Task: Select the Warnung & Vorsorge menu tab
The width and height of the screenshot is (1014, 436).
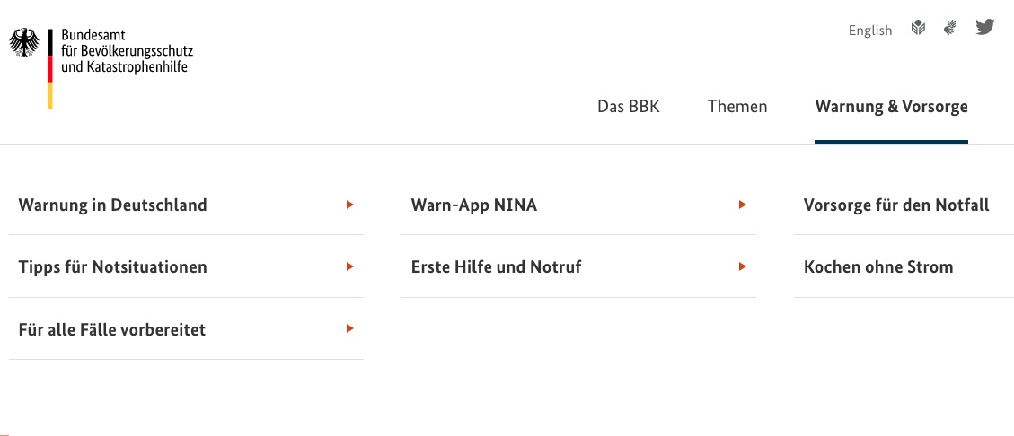Action: [891, 107]
